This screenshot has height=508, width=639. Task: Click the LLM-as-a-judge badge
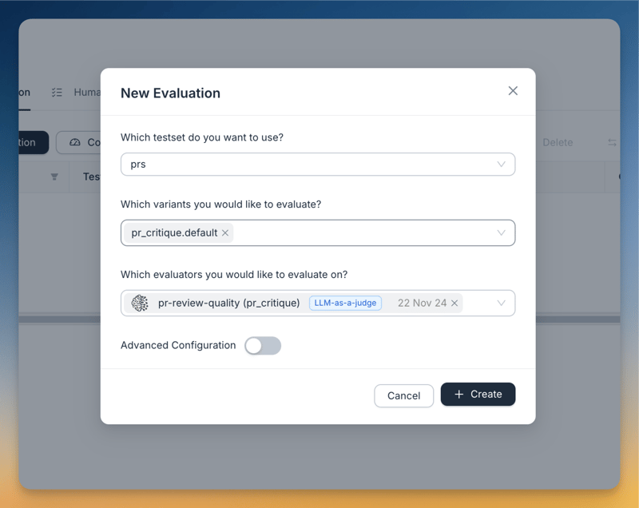[x=345, y=303]
